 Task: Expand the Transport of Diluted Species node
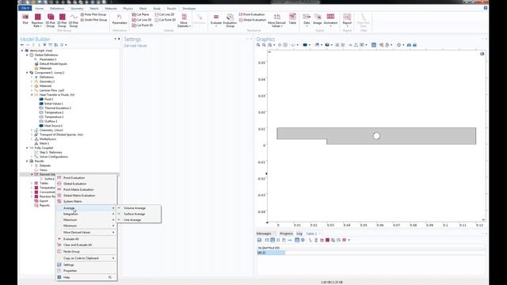32,135
